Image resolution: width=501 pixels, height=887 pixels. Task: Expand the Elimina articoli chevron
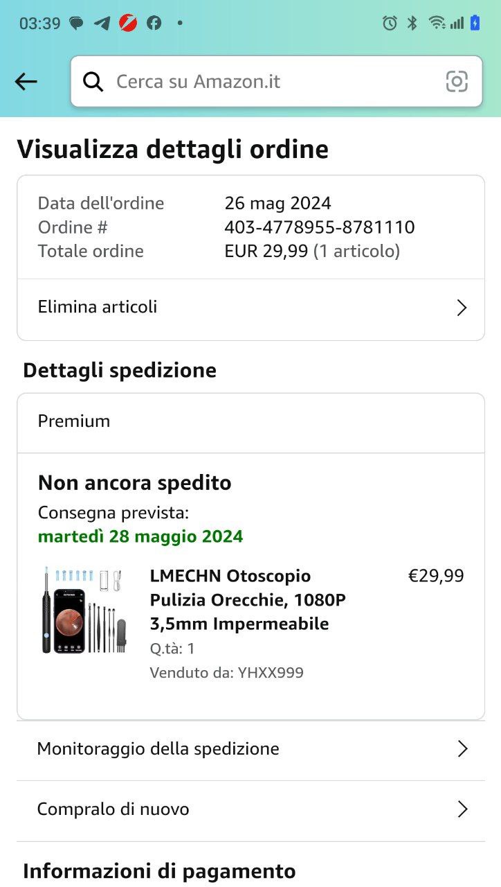point(462,308)
